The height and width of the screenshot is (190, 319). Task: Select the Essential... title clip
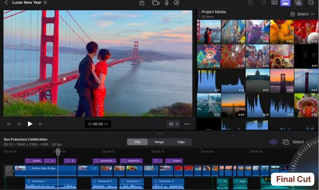(131, 161)
